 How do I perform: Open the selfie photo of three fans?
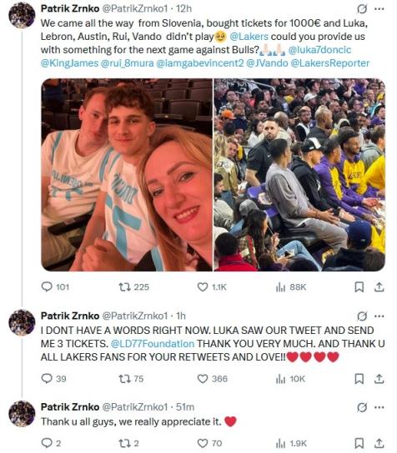click(127, 175)
